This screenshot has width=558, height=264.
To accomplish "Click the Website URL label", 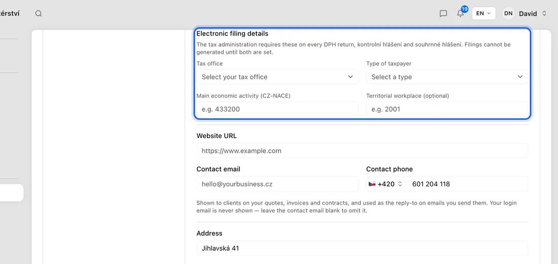I will [x=217, y=136].
